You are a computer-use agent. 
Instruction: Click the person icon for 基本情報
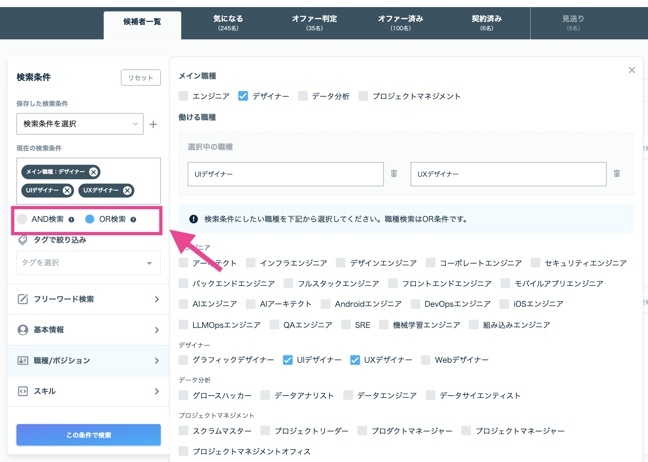coord(23,330)
